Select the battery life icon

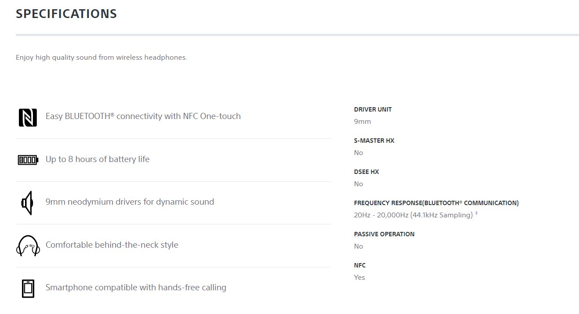[x=28, y=160]
